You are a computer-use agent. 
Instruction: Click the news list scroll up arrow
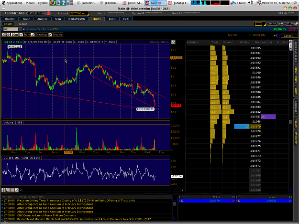coord(174,201)
